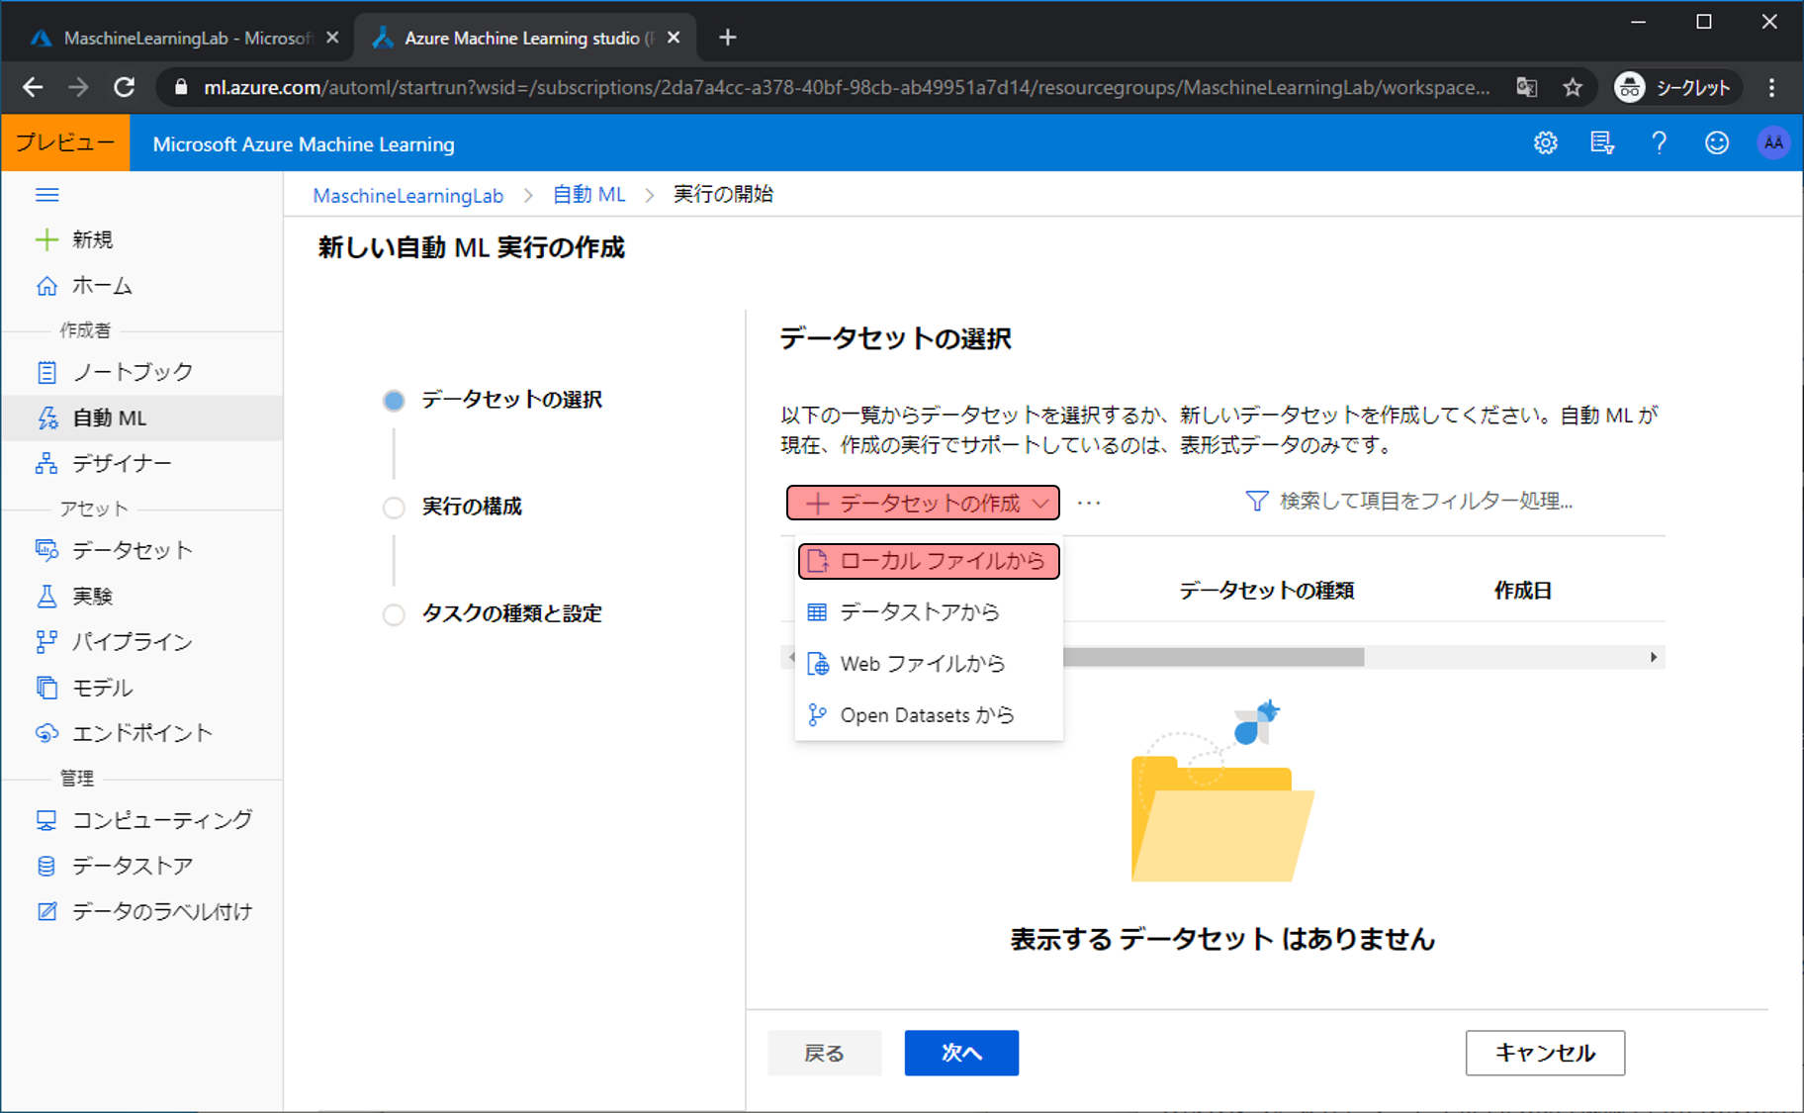The width and height of the screenshot is (1804, 1113).
Task: Open the directory/notifications icon in header
Action: [x=1601, y=143]
